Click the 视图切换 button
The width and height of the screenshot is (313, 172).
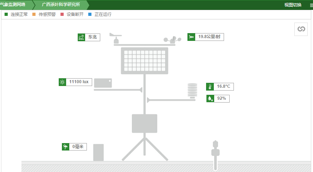point(293,5)
